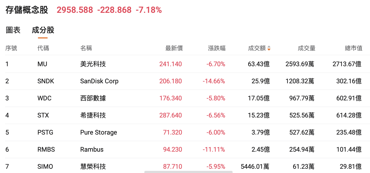This screenshot has width=370, height=173.
Task: Click the 名稱 column header
Action: [x=86, y=48]
